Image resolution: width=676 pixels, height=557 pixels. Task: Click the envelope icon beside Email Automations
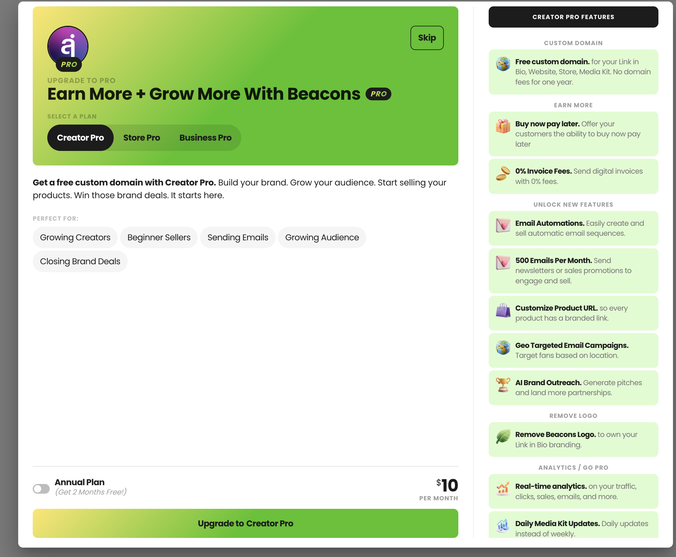[x=503, y=225]
